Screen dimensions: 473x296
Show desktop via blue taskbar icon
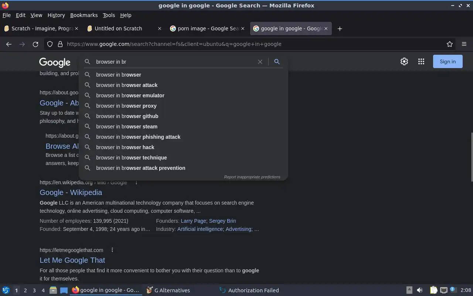click(x=64, y=290)
